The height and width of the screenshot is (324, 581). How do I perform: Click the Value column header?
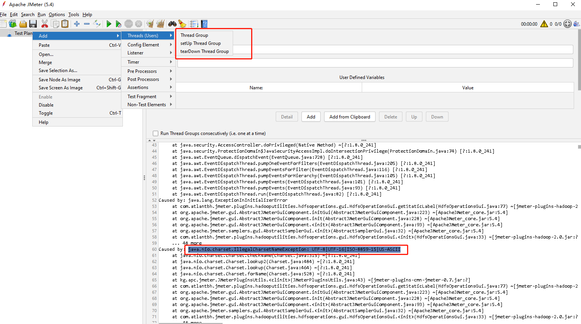[x=468, y=88]
